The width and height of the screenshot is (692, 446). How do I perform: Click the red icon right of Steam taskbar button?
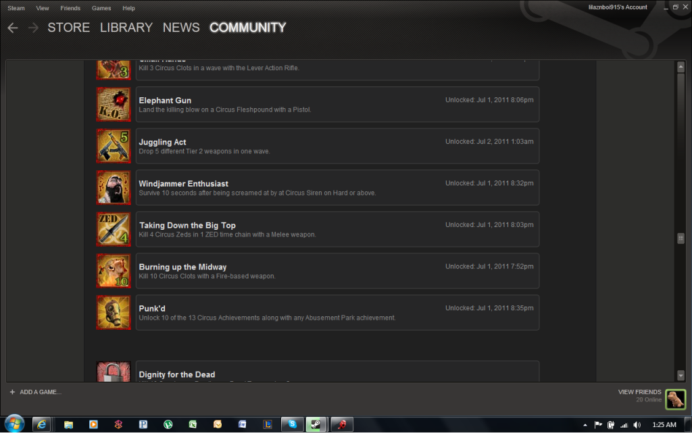point(342,424)
